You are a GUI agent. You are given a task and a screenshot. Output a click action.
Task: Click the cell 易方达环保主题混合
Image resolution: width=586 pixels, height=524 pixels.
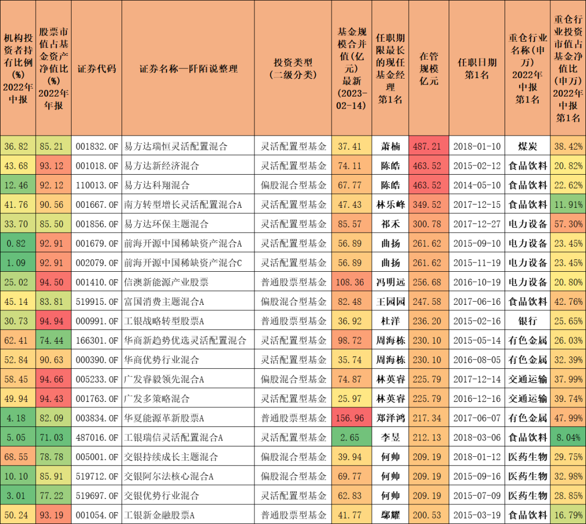point(188,224)
